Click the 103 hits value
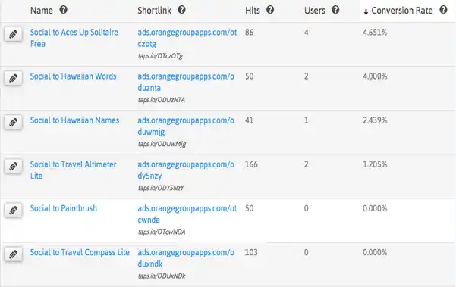This screenshot has width=456, height=287. pyautogui.click(x=251, y=252)
